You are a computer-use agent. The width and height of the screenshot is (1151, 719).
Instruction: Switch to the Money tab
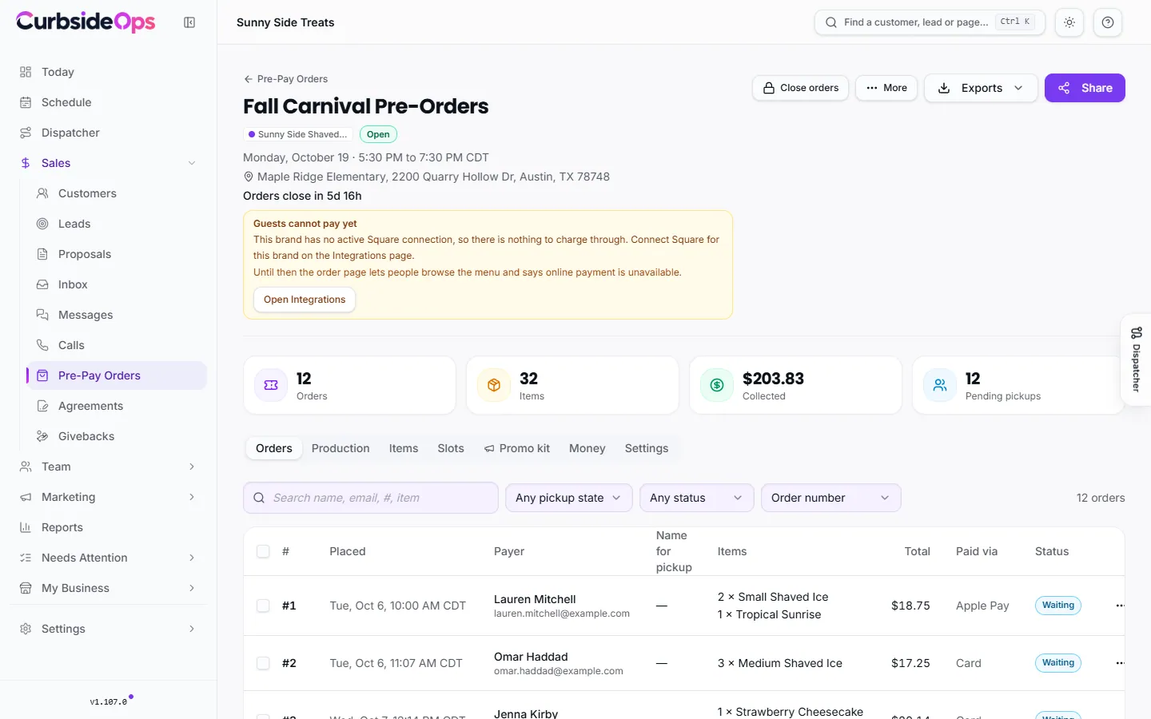pos(587,448)
